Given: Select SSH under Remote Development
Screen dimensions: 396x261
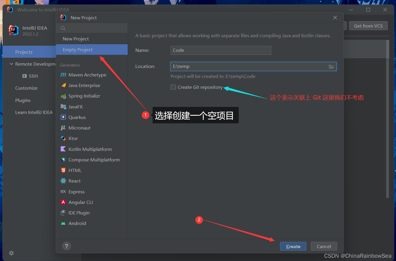Looking at the screenshot, I should click(33, 76).
